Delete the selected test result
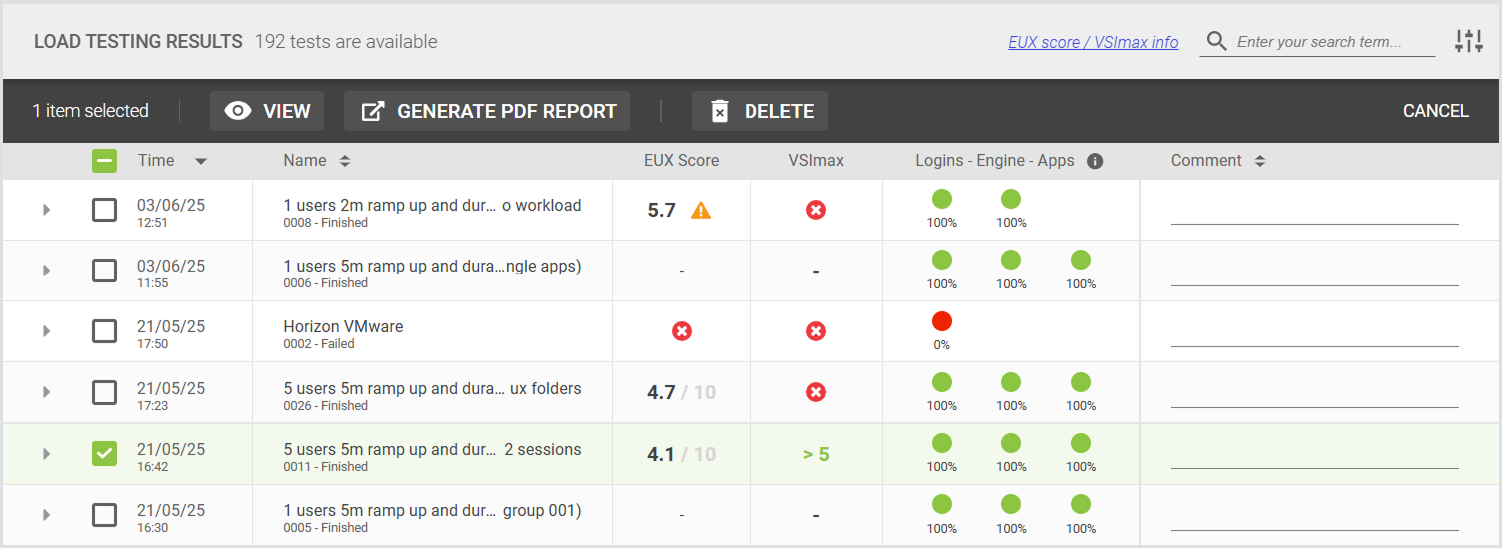 pyautogui.click(x=759, y=111)
